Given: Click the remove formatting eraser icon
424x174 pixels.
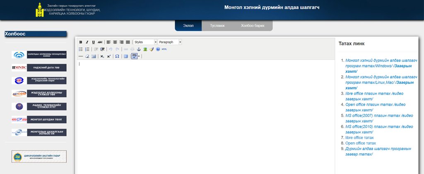Looking at the screenshot, I should 87,56.
